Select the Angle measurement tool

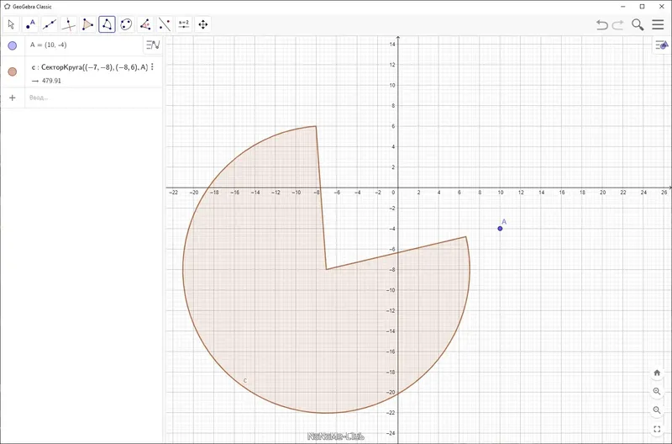point(145,24)
